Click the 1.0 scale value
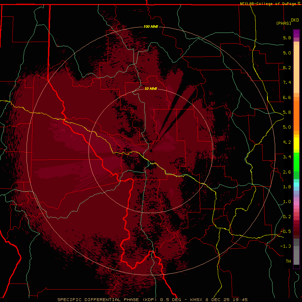 point(287,202)
